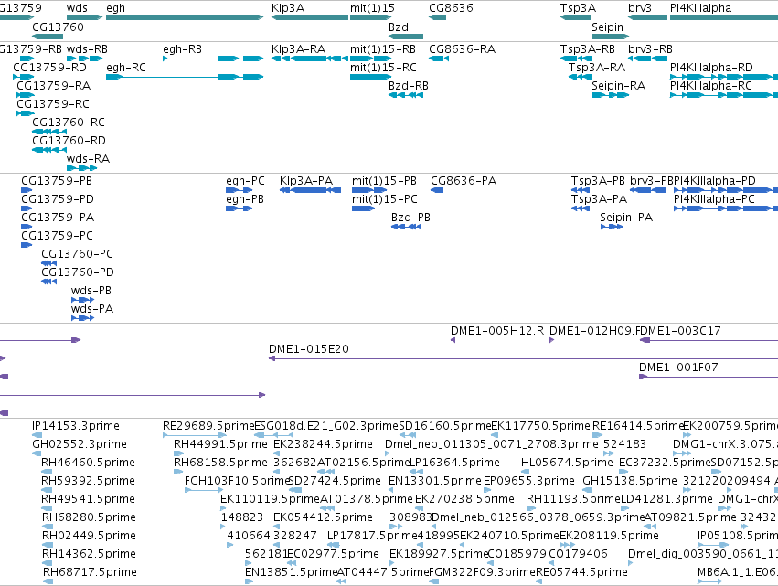Click the Seipin-PA protein glyph
The height and width of the screenshot is (586, 778).
tap(612, 227)
